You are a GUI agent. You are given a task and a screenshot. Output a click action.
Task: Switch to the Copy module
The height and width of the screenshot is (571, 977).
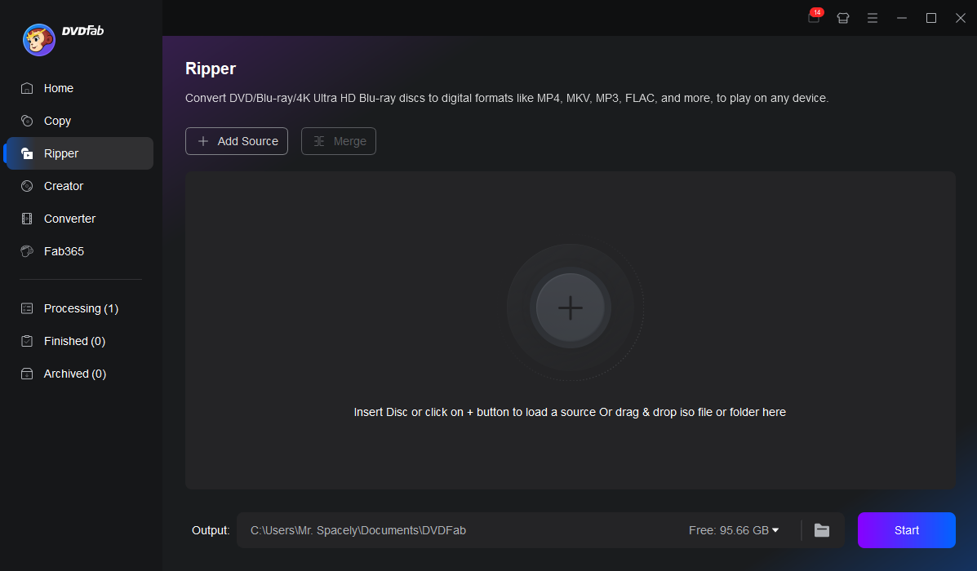click(80, 121)
